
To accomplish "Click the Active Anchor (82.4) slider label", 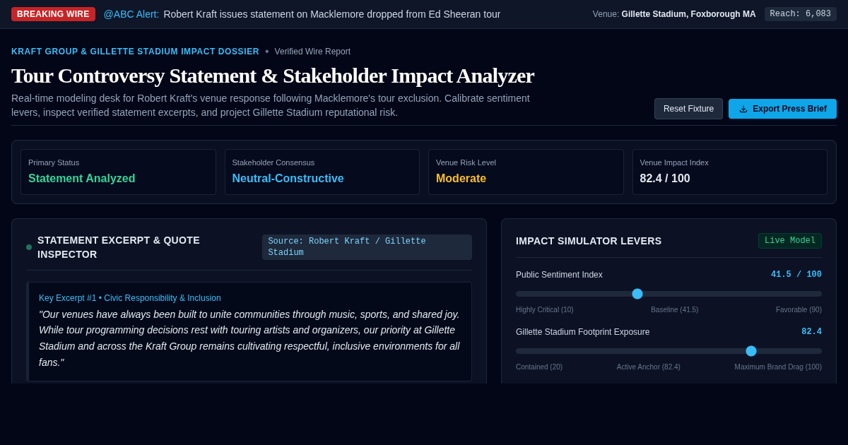I will [649, 367].
